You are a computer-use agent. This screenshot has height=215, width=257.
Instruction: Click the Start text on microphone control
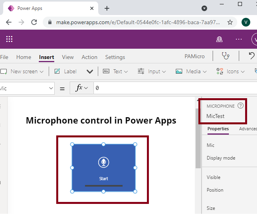[104, 179]
